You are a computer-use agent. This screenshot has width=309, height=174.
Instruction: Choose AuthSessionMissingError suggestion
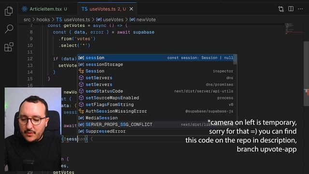tap(155, 111)
